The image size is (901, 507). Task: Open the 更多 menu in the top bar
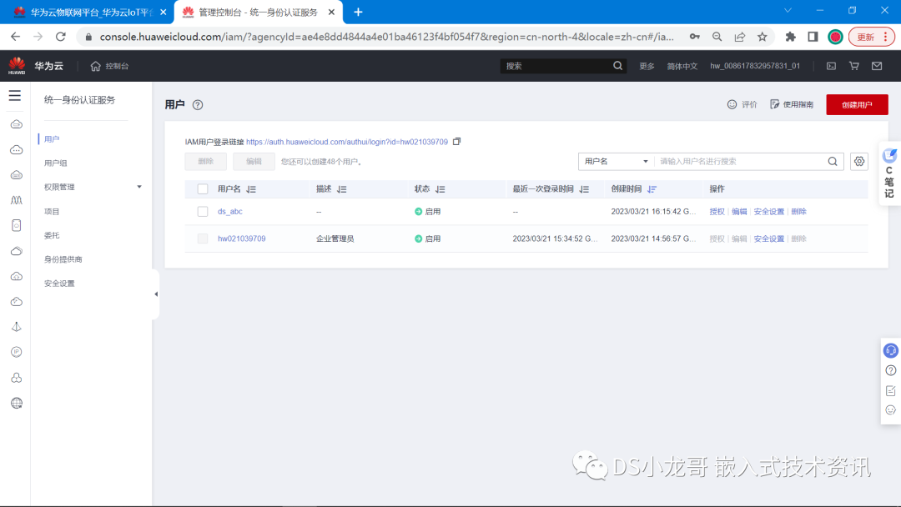(647, 65)
